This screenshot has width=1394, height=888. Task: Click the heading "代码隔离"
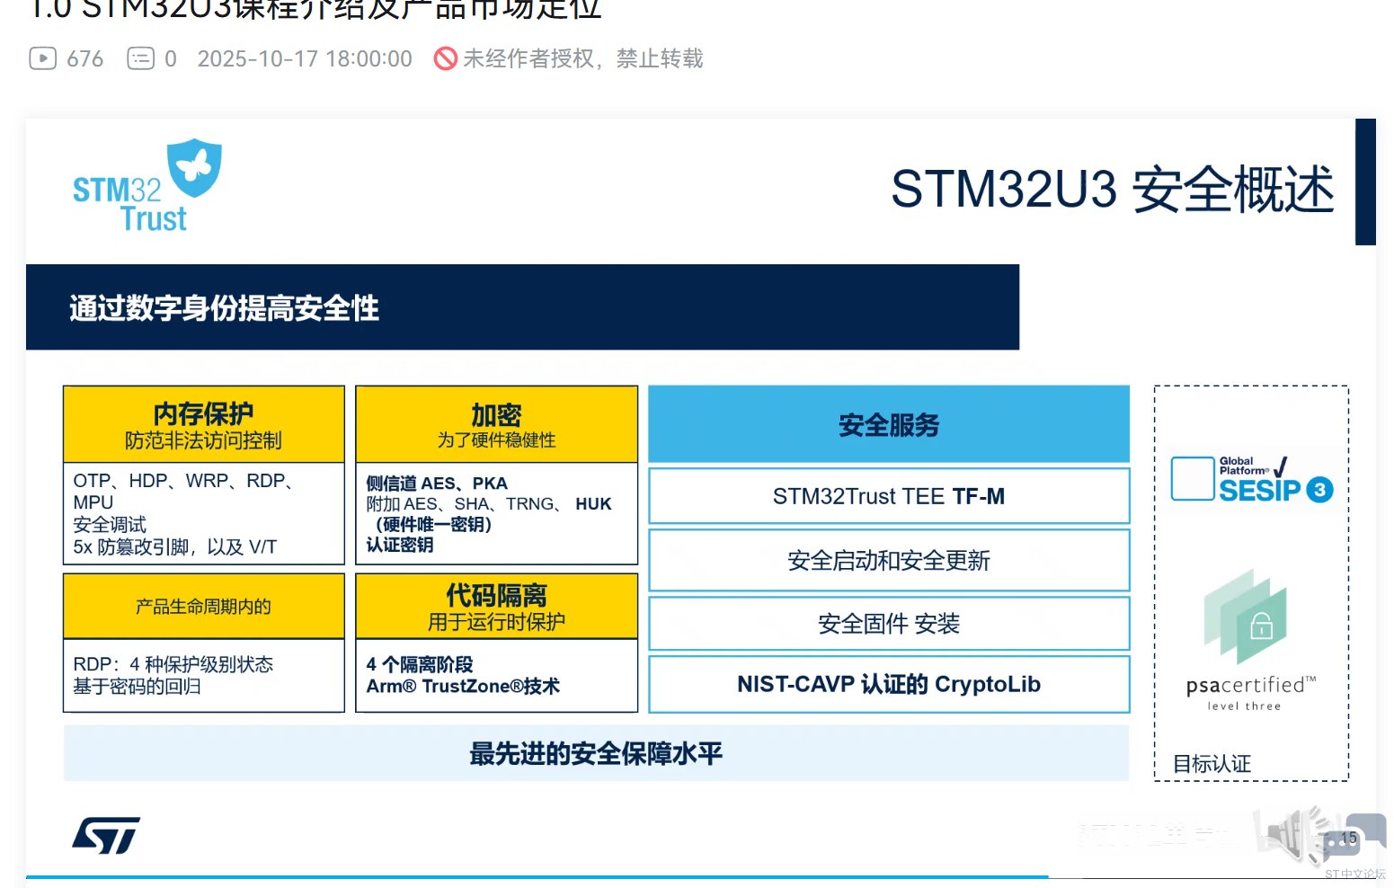tap(497, 595)
